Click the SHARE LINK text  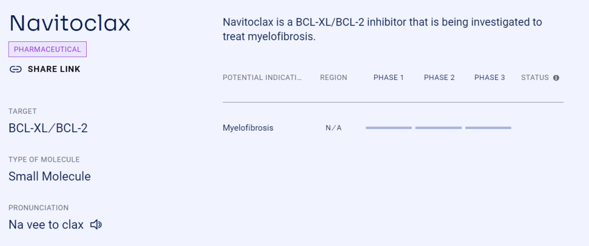[x=54, y=69]
